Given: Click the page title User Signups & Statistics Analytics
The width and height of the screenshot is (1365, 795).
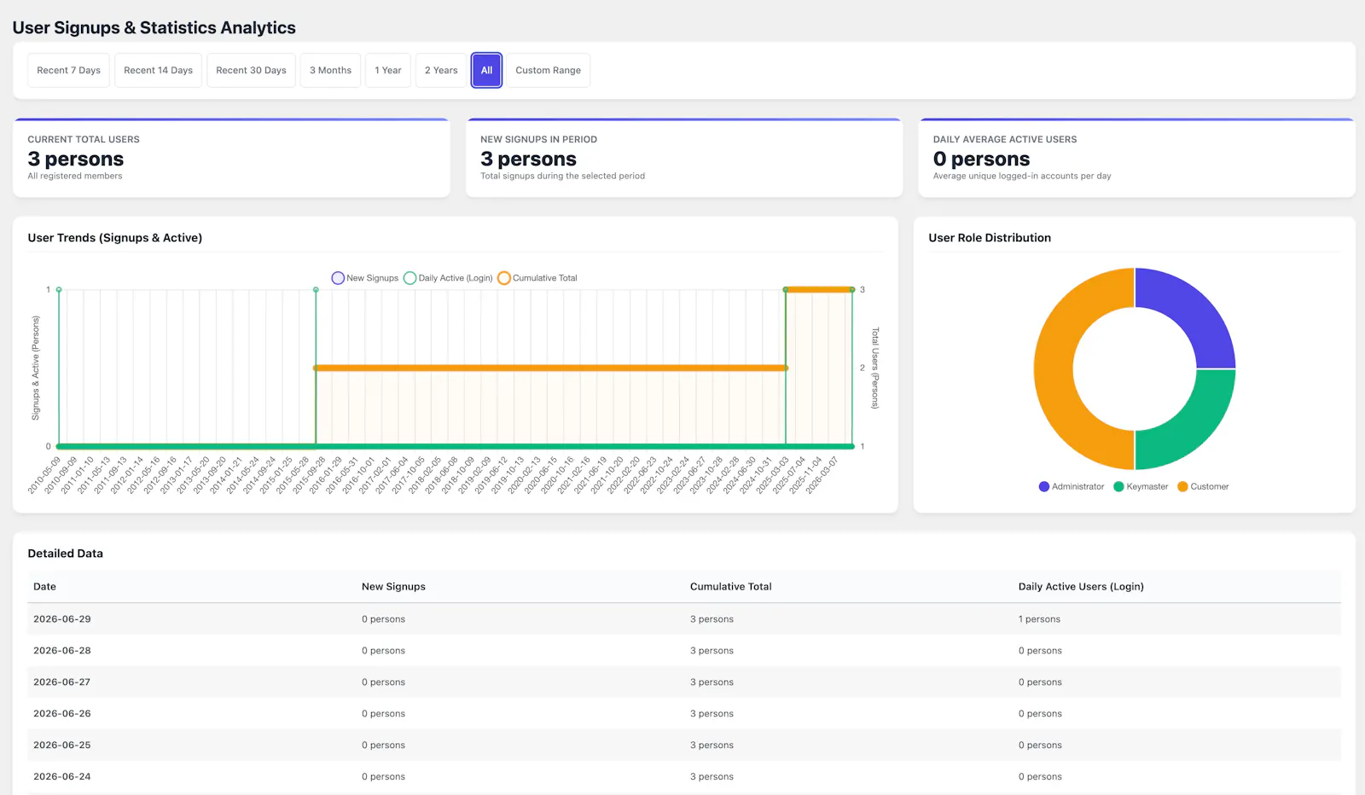Looking at the screenshot, I should click(x=154, y=27).
